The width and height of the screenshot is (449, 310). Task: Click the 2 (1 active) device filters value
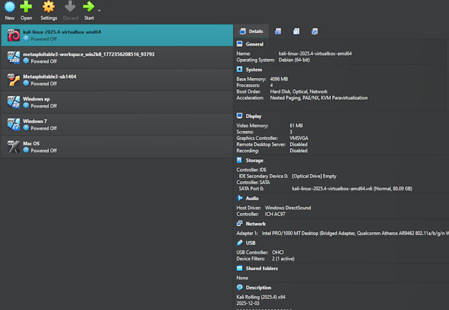coord(283,259)
